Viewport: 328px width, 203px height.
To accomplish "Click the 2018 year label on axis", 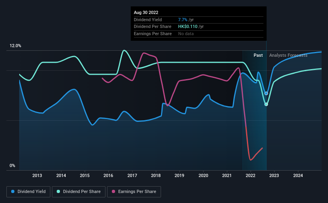I will click(156, 175).
